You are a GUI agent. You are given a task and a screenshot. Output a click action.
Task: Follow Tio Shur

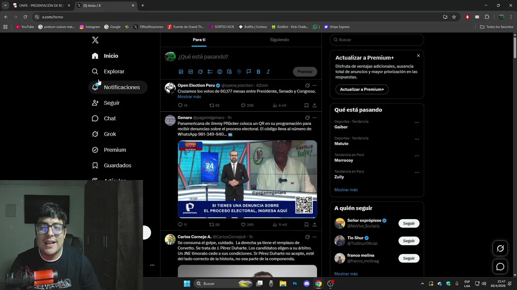click(x=409, y=241)
